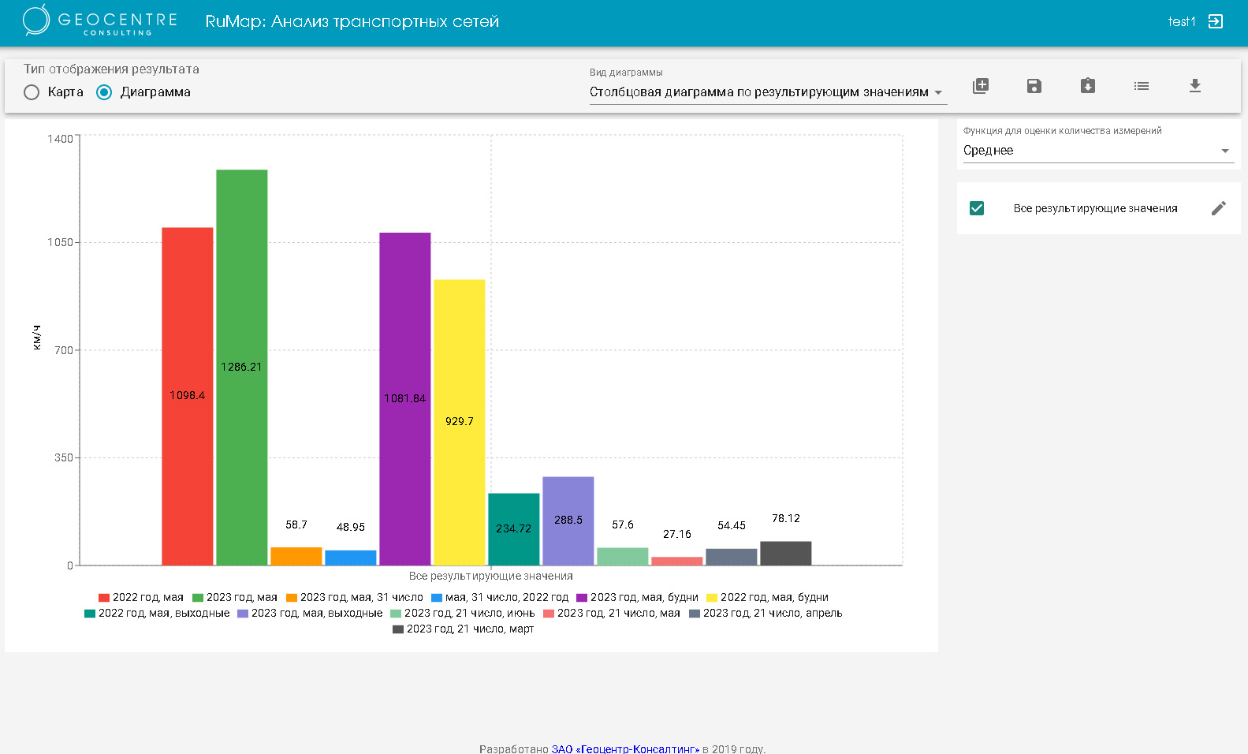Open the list view icon
Viewport: 1248px width, 754px height.
pos(1142,86)
